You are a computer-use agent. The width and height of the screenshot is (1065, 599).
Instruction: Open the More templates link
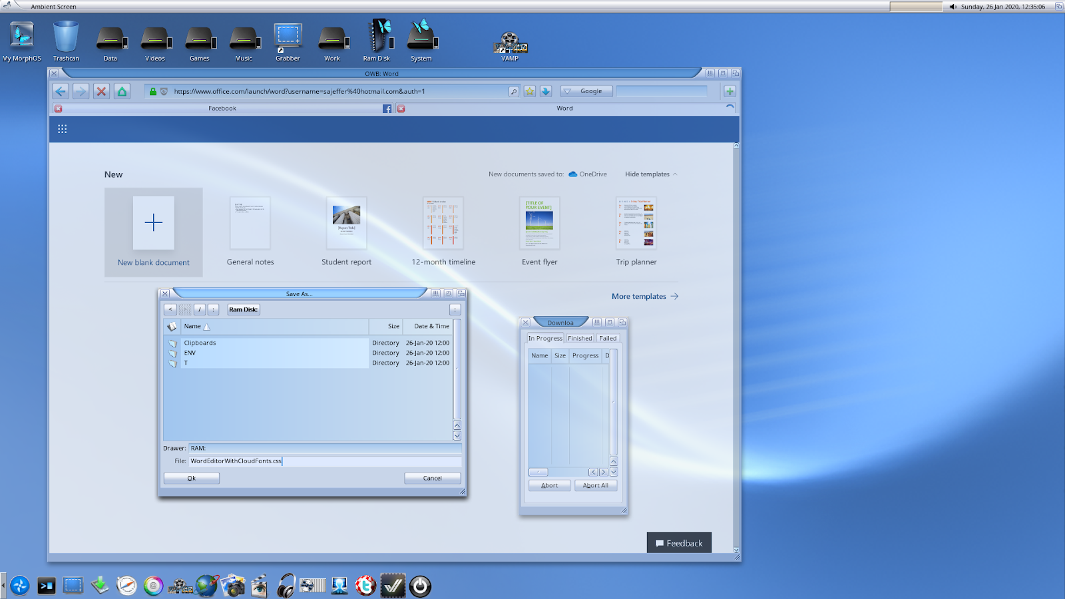pyautogui.click(x=645, y=296)
